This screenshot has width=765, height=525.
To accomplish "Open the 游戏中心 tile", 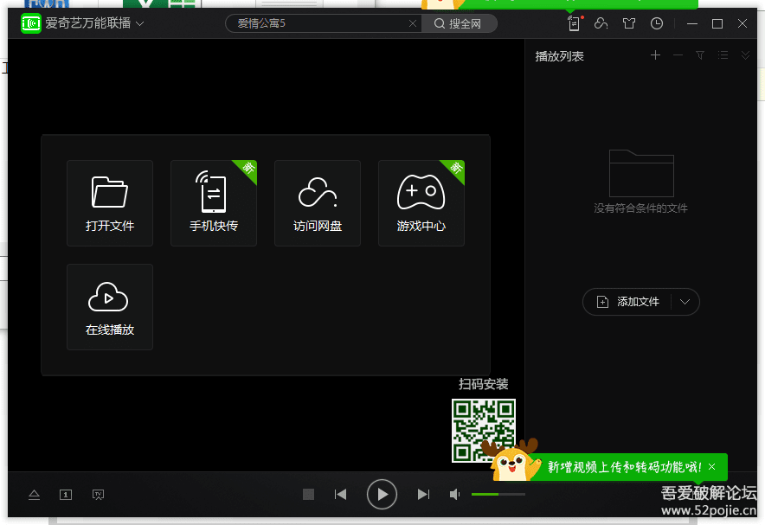I will 421,203.
